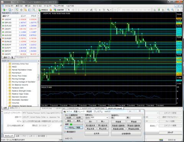Toggle the 最前面表示 checkbox in trainer dialog
This screenshot has height=142, width=184.
[x=65, y=132]
